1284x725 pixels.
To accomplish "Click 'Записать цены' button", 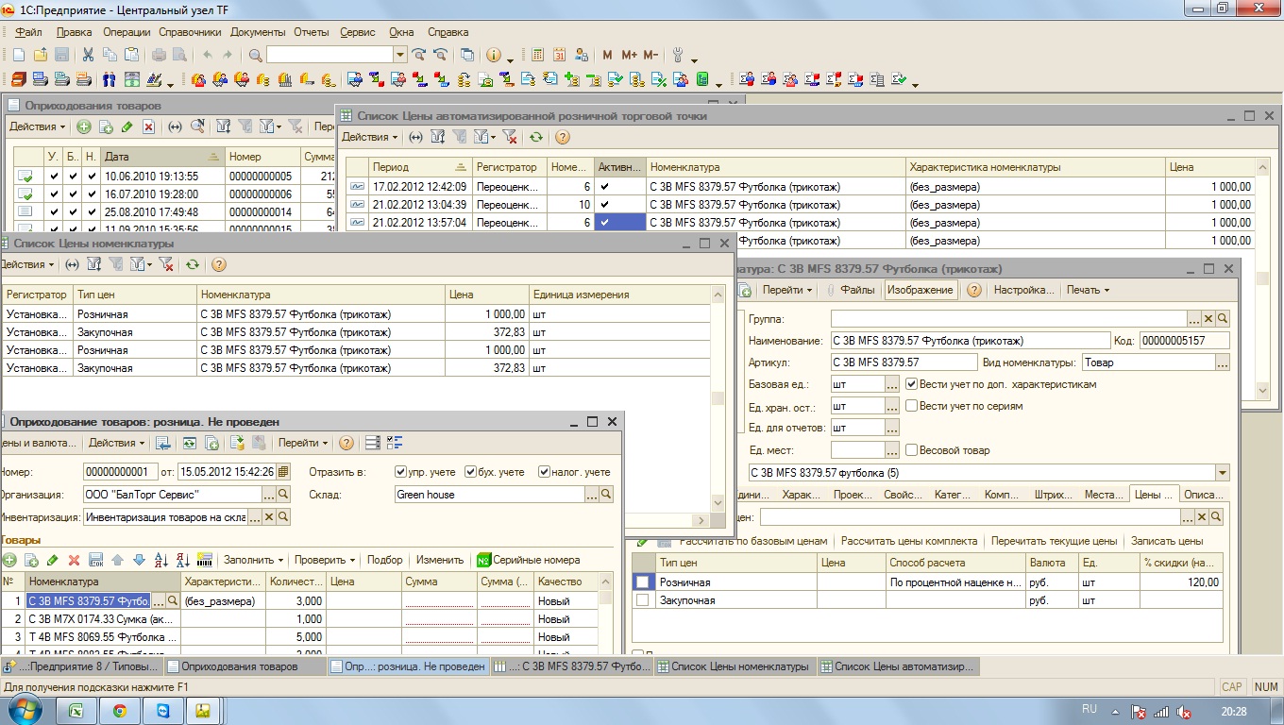I will coord(1166,541).
